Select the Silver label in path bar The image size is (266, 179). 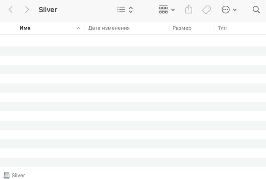(x=18, y=175)
